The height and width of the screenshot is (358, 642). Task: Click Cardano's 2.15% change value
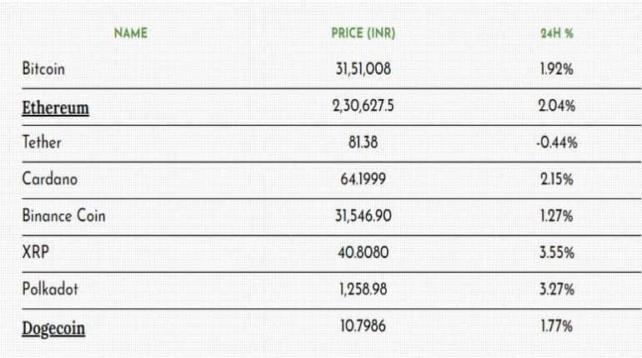tap(557, 179)
